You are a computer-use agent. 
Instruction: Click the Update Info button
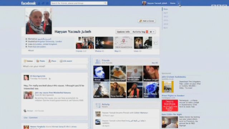pos(123,32)
